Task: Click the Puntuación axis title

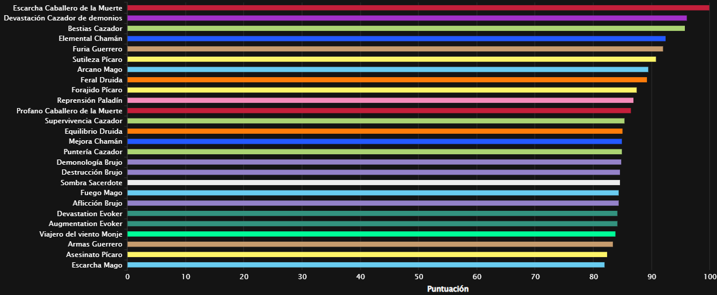Action: [x=448, y=289]
